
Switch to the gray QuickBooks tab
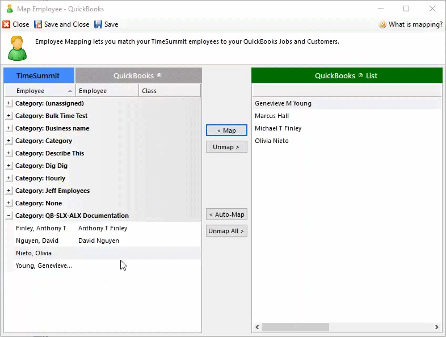point(138,75)
